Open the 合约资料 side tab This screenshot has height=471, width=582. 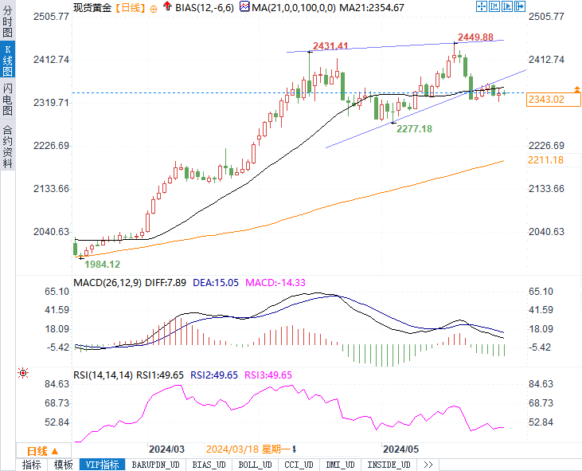(7, 146)
